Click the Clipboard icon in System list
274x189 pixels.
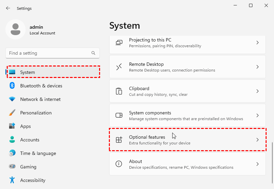119,91
